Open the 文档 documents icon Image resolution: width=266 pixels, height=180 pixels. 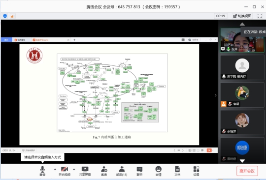[x=177, y=171]
